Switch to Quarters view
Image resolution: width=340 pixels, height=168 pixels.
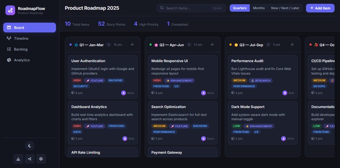(x=240, y=8)
